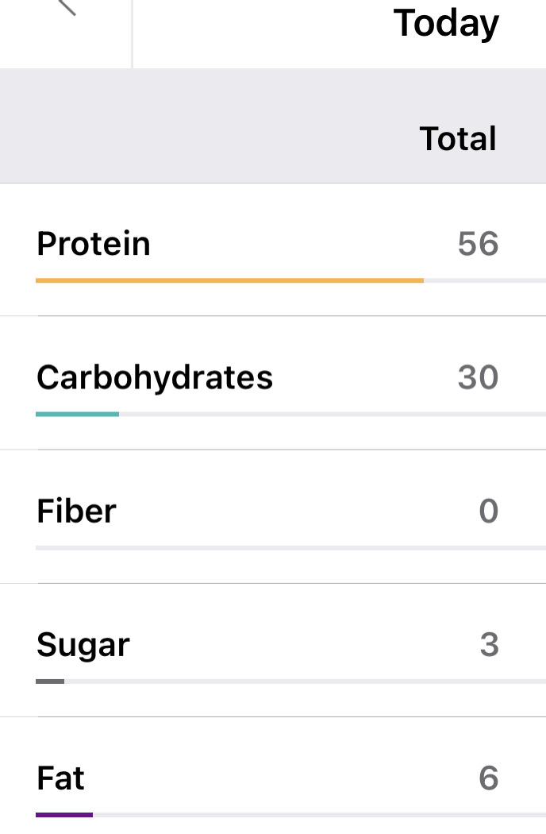Image resolution: width=546 pixels, height=834 pixels.
Task: Click the dark gray Sugar progress fill
Action: coord(50,681)
